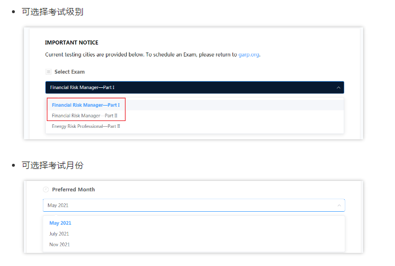Select the highlighted May 2021 list option
The height and width of the screenshot is (266, 395).
[x=60, y=223]
